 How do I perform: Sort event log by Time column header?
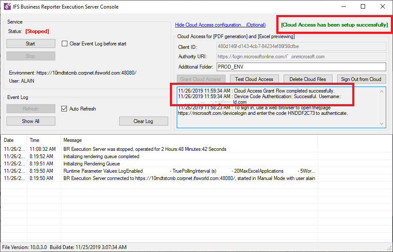pyautogui.click(x=44, y=140)
